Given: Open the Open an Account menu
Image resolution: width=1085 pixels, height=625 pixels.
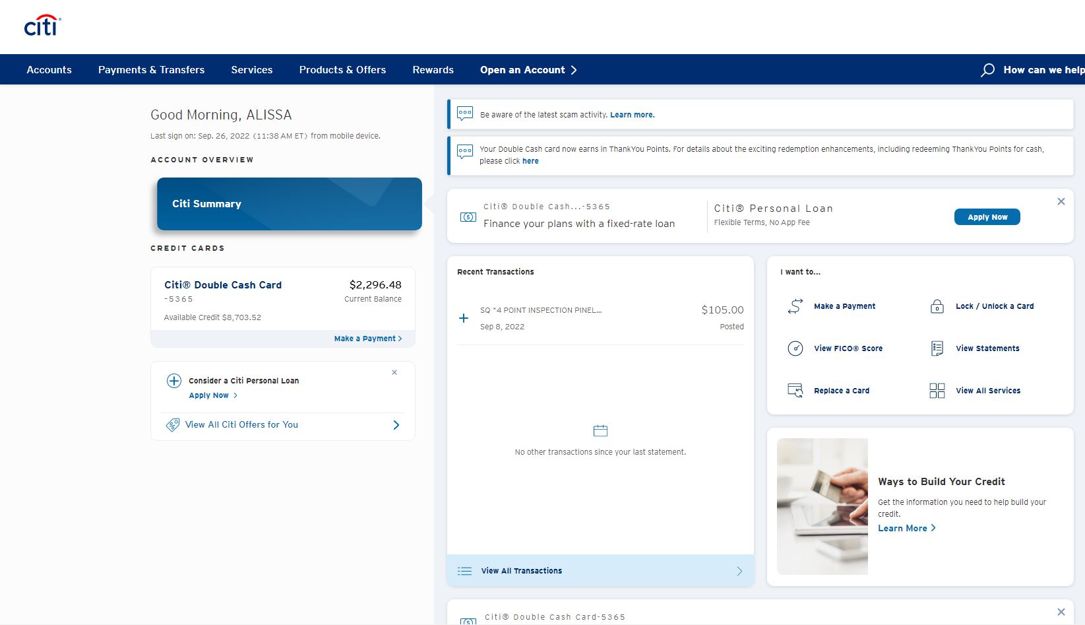Looking at the screenshot, I should [x=528, y=70].
